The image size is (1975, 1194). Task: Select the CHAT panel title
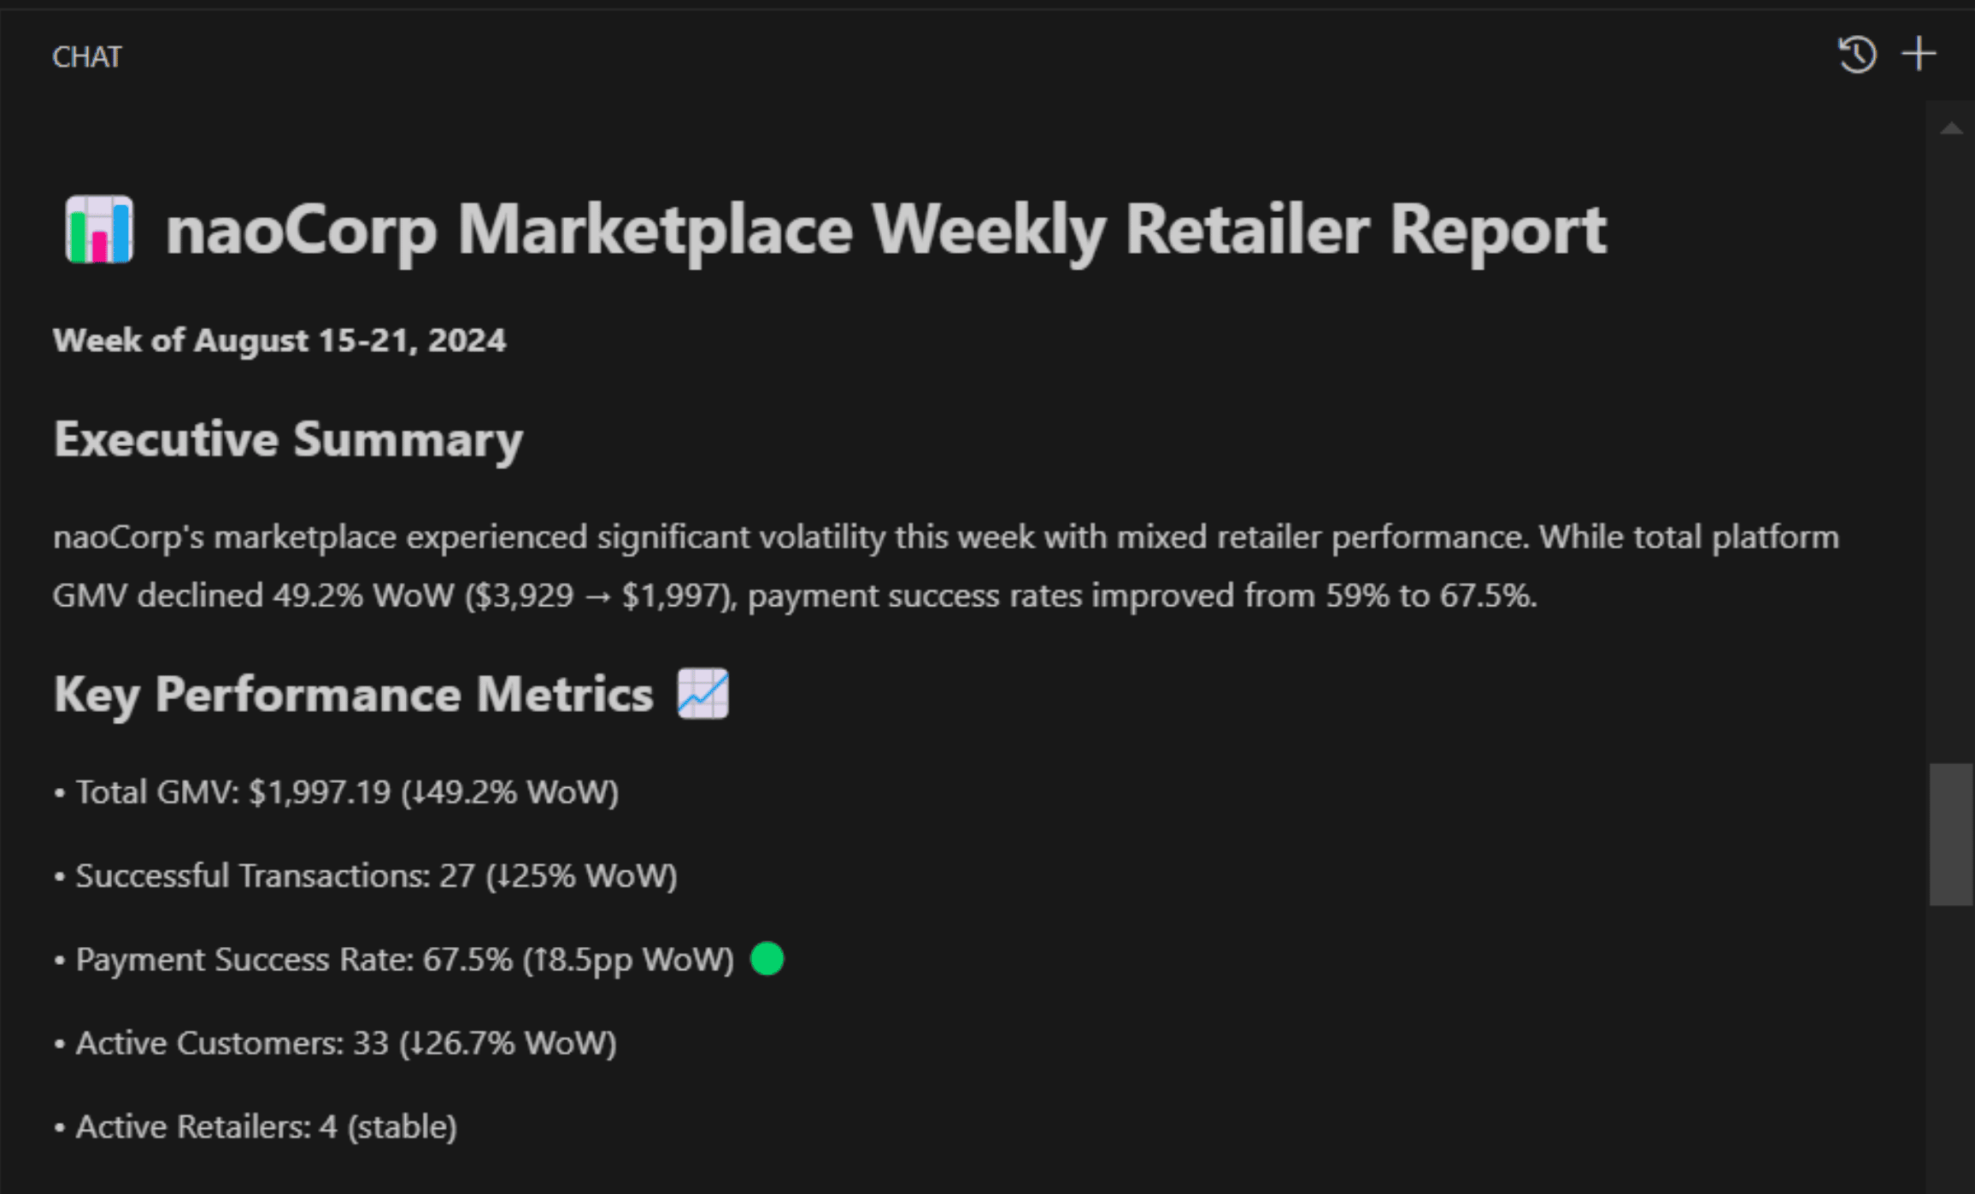[87, 56]
